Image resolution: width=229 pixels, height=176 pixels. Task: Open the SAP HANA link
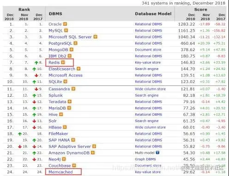(59, 140)
